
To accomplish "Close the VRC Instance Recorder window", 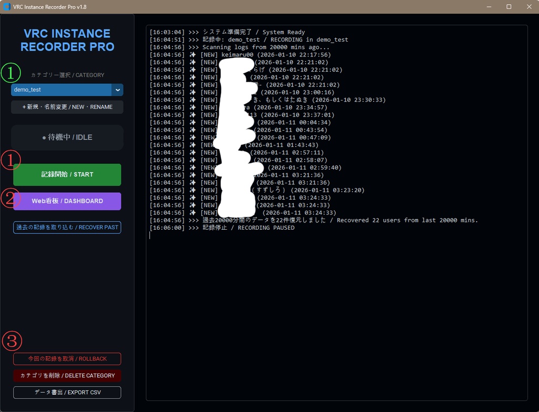I will point(529,7).
